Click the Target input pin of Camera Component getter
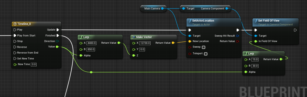This screenshot has width=307, height=97. (x=184, y=8)
